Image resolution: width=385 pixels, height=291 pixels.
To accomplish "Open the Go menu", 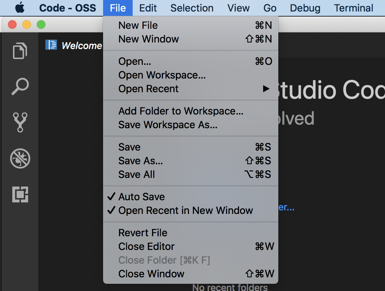I will click(x=270, y=8).
